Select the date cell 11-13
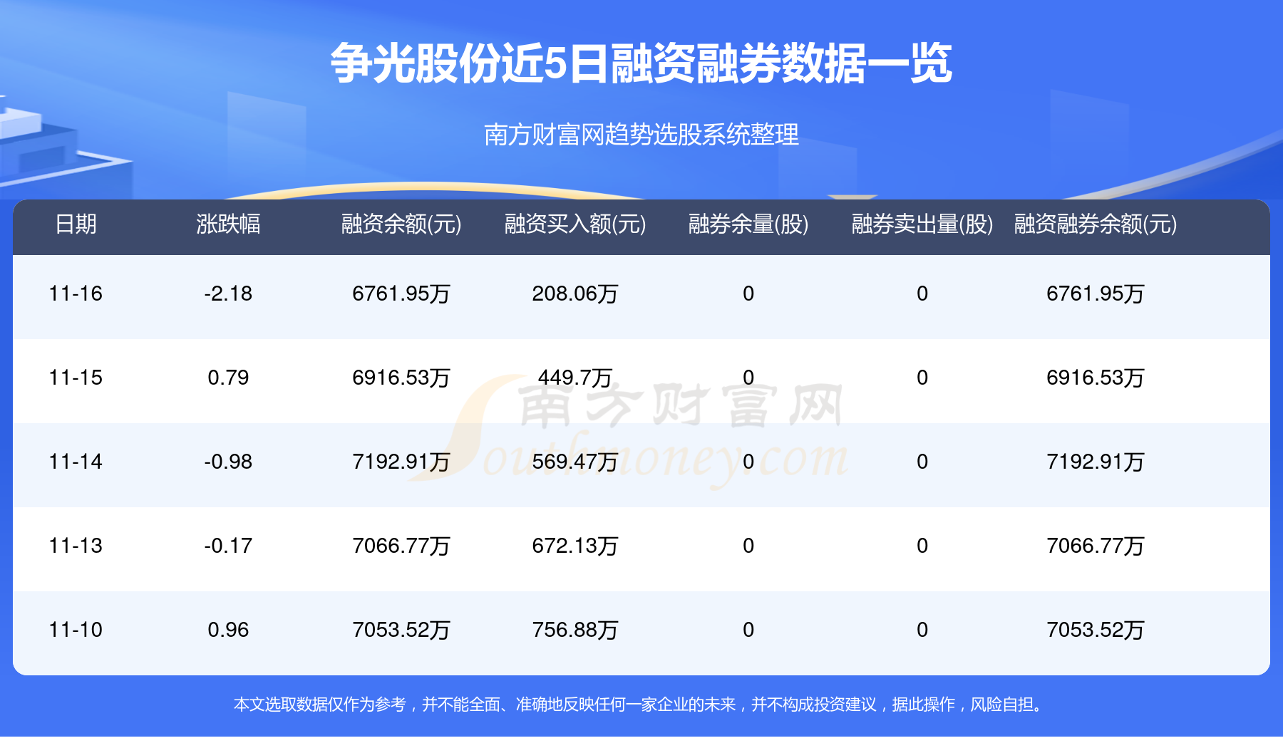 coord(76,546)
